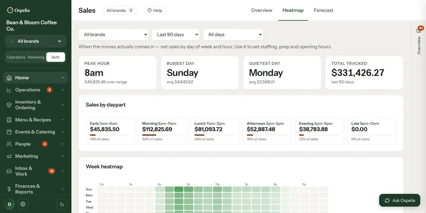Expand the Events & Catering chevron

[x=63, y=132]
